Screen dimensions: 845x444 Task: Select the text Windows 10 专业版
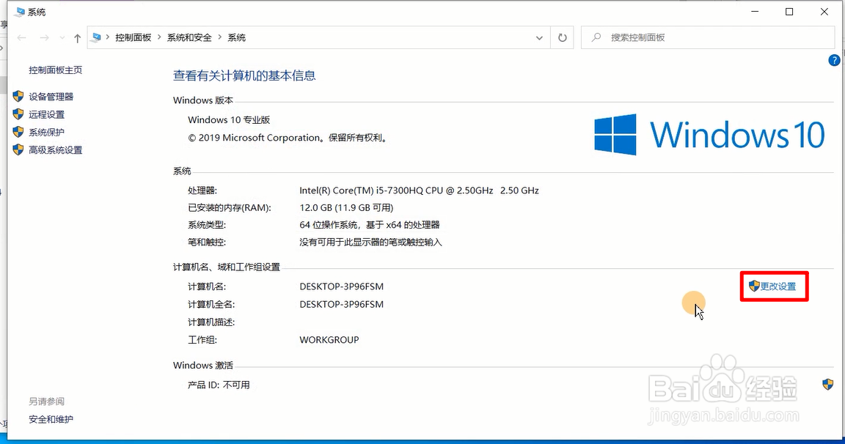pyautogui.click(x=229, y=120)
